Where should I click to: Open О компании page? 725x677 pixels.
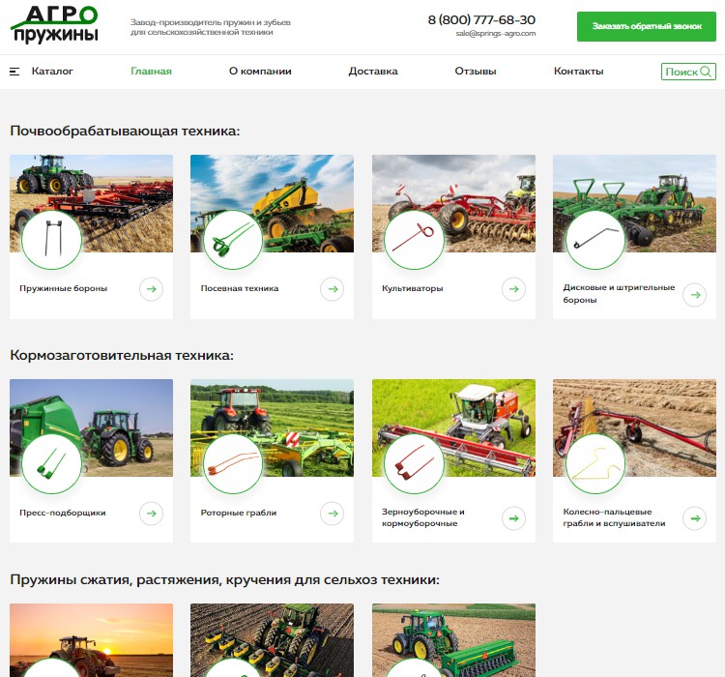tap(260, 72)
